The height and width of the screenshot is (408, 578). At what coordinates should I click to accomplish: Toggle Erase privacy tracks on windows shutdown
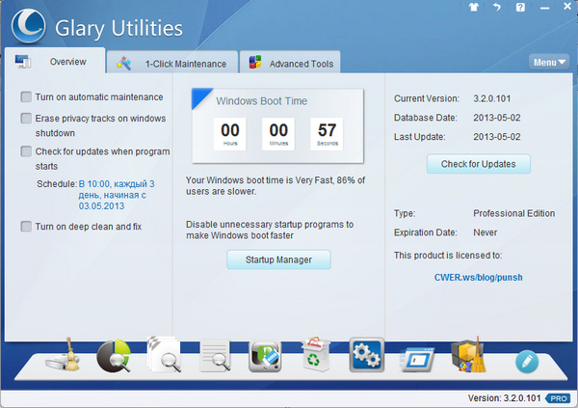click(26, 119)
